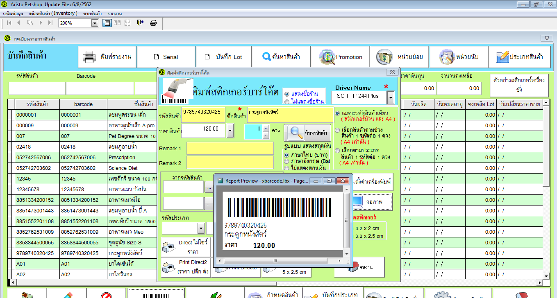Click Print Direct2 button
This screenshot has height=298, width=557.
pyautogui.click(x=186, y=268)
